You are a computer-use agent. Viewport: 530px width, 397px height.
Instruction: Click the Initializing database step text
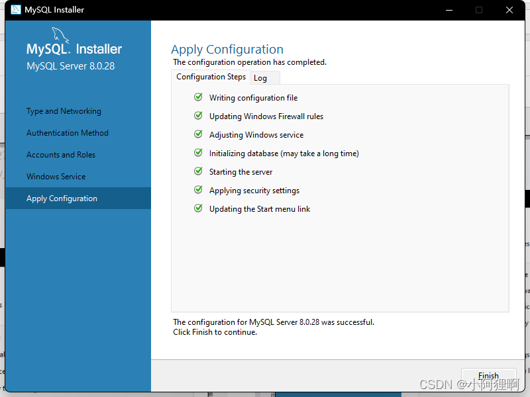(x=284, y=154)
